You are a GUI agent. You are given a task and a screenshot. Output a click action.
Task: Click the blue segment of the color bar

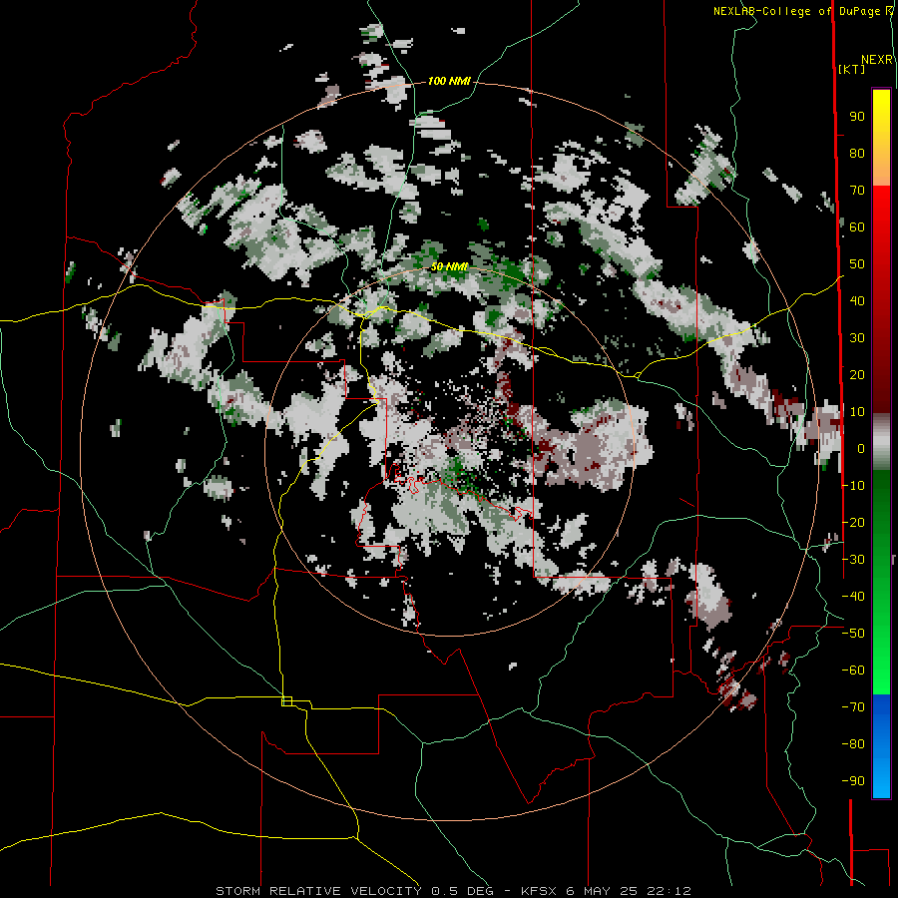(881, 745)
